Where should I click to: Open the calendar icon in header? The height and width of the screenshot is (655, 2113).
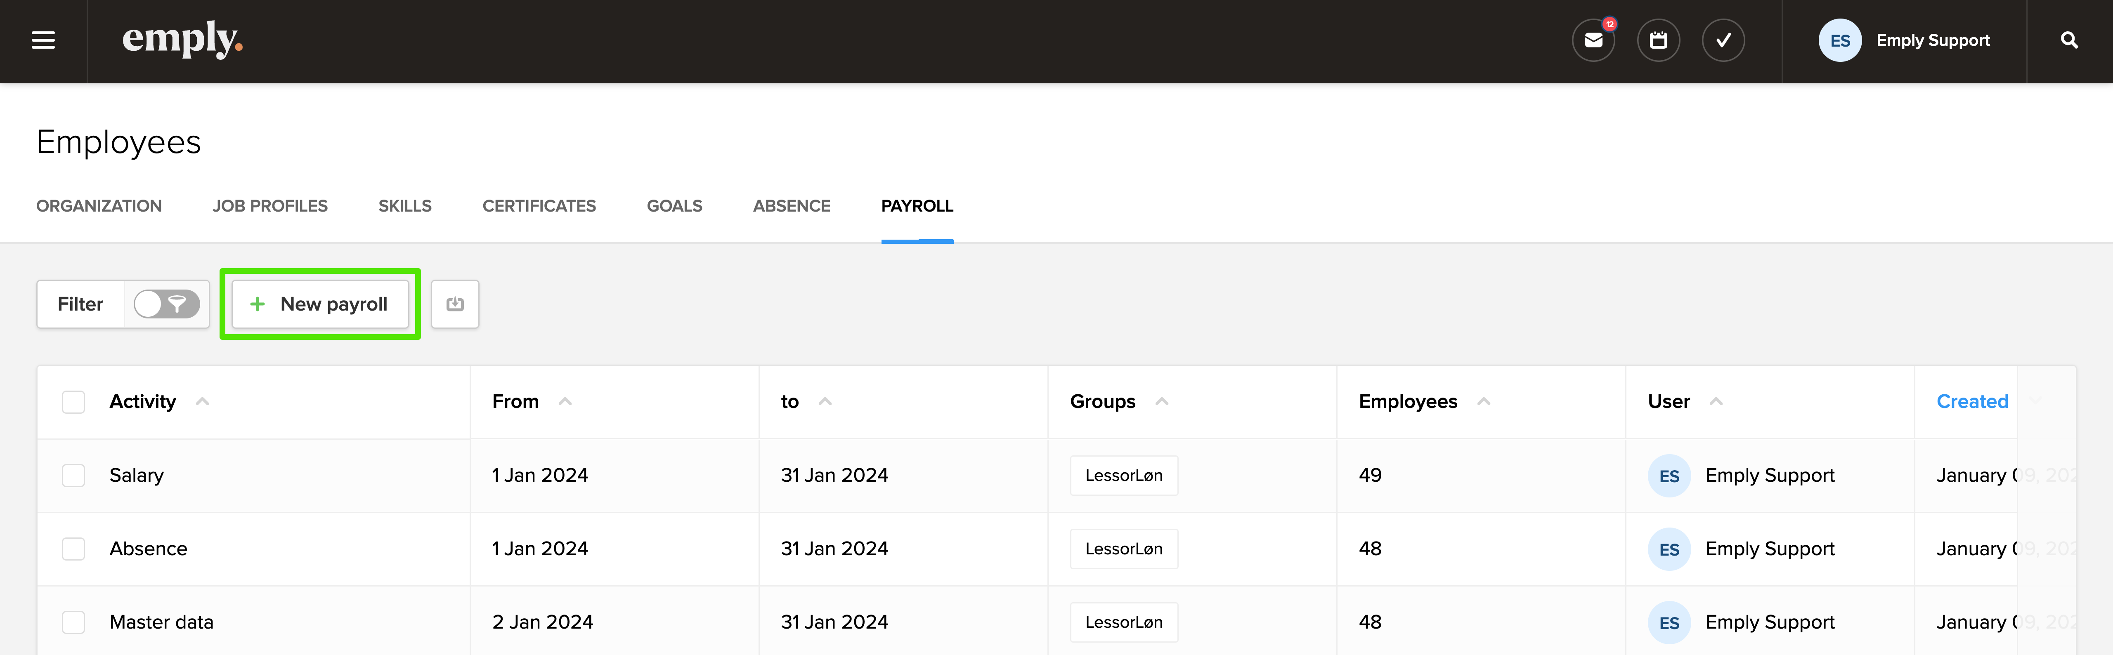1658,40
